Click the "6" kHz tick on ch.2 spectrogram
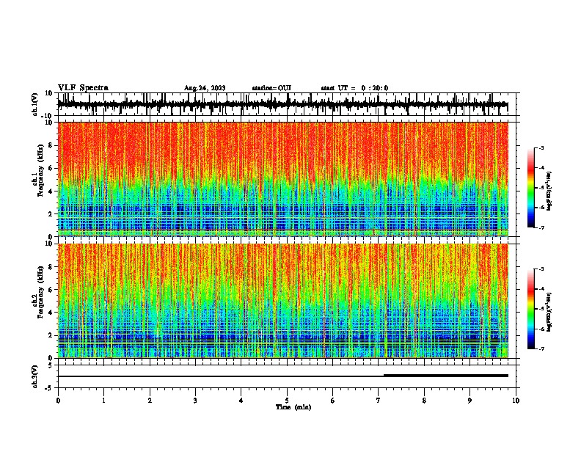This screenshot has width=581, height=449. (x=51, y=289)
